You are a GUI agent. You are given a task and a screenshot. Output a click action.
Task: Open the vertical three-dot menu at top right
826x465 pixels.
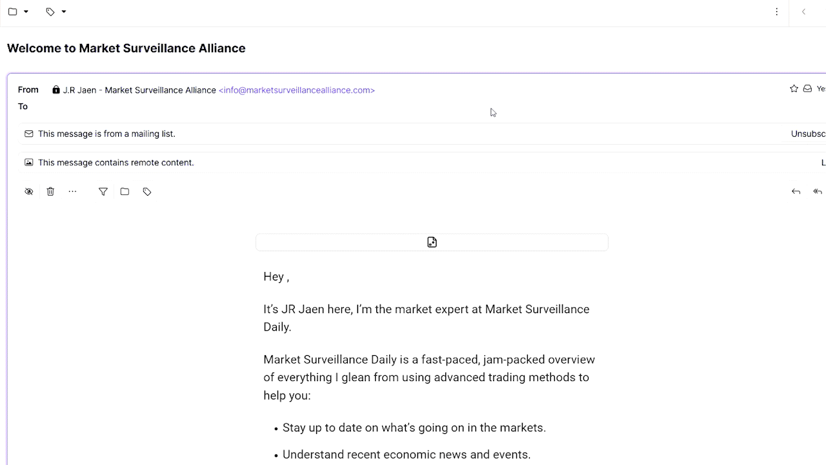(x=777, y=12)
